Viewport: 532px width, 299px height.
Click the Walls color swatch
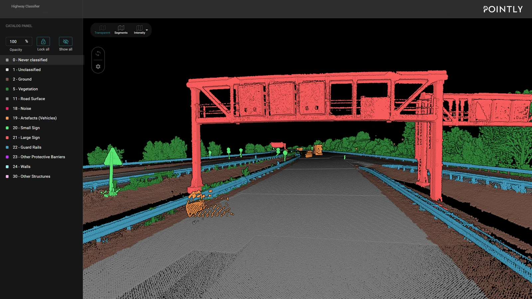pos(7,167)
